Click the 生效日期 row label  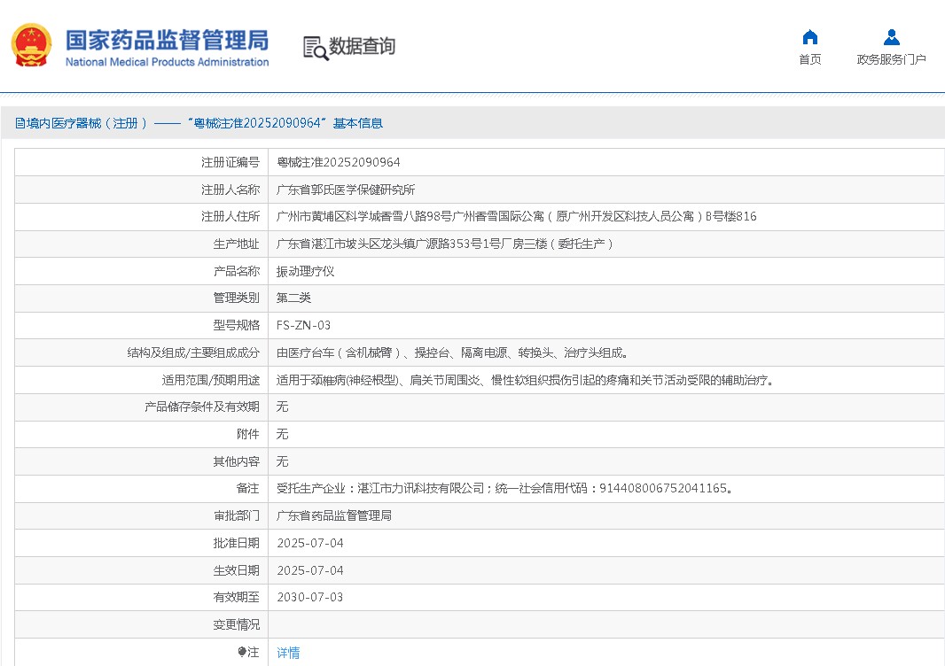pos(236,570)
